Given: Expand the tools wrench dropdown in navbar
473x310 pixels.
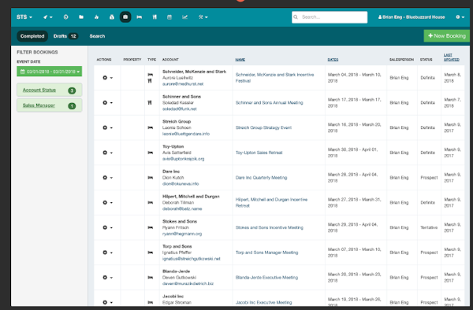Looking at the screenshot, I should coord(203,17).
